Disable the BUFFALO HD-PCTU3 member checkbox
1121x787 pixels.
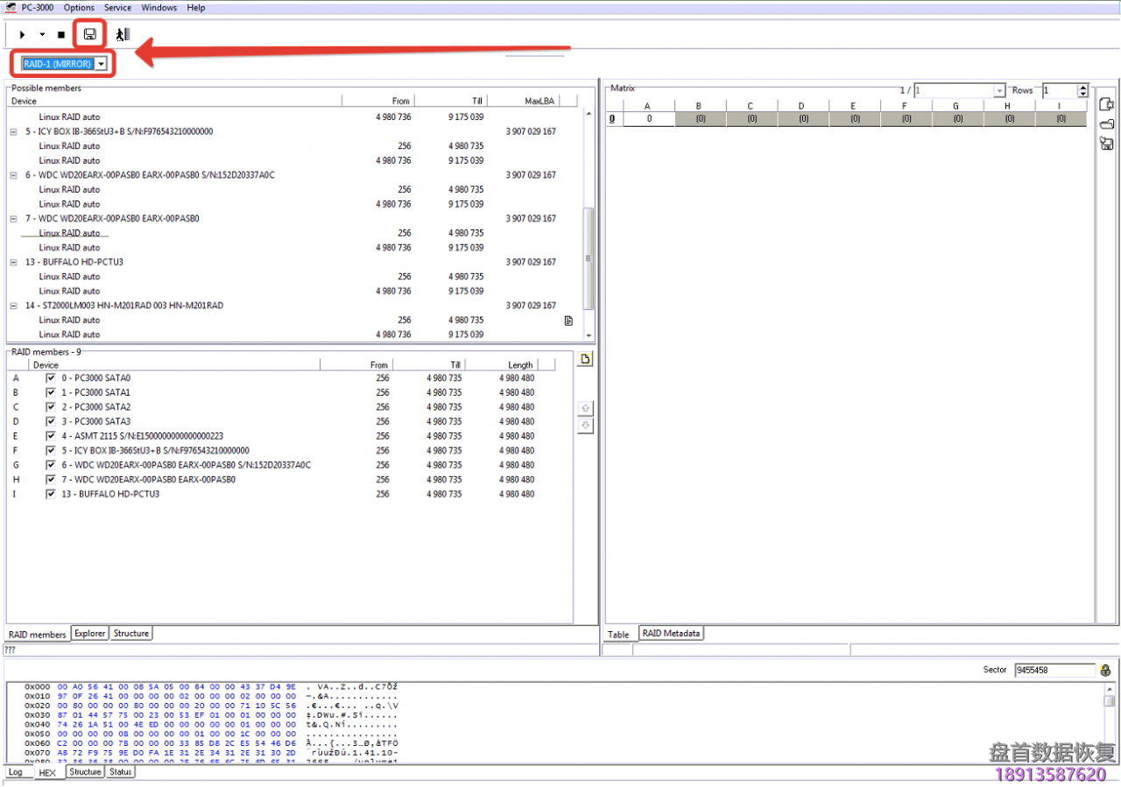pyautogui.click(x=50, y=494)
